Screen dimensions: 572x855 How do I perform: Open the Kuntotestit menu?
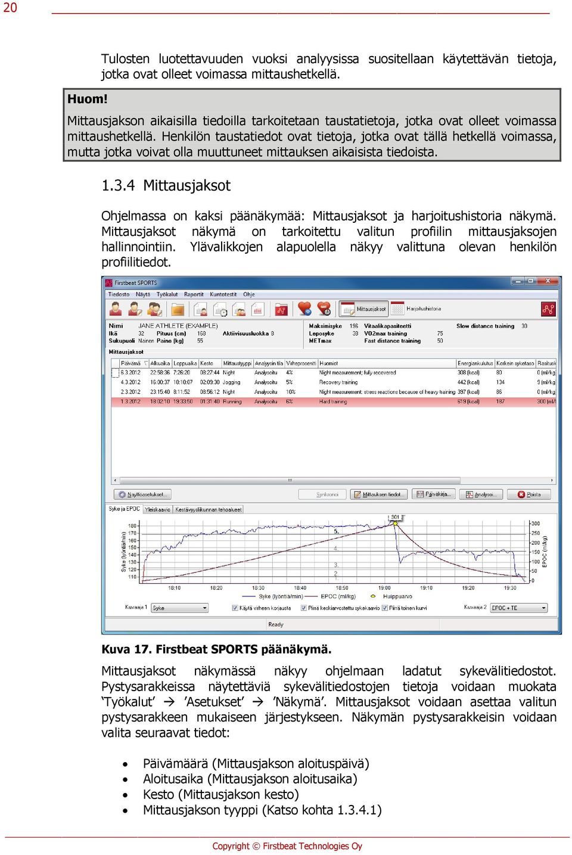(223, 294)
